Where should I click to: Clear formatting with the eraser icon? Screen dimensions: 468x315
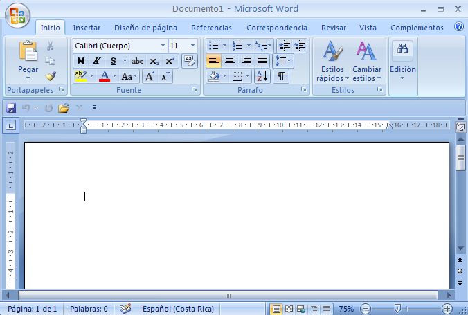click(x=189, y=61)
